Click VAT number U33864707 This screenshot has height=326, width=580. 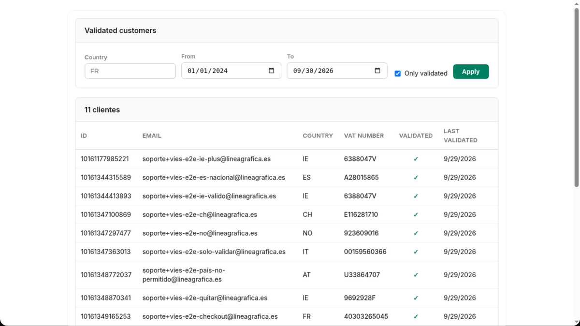pos(362,275)
